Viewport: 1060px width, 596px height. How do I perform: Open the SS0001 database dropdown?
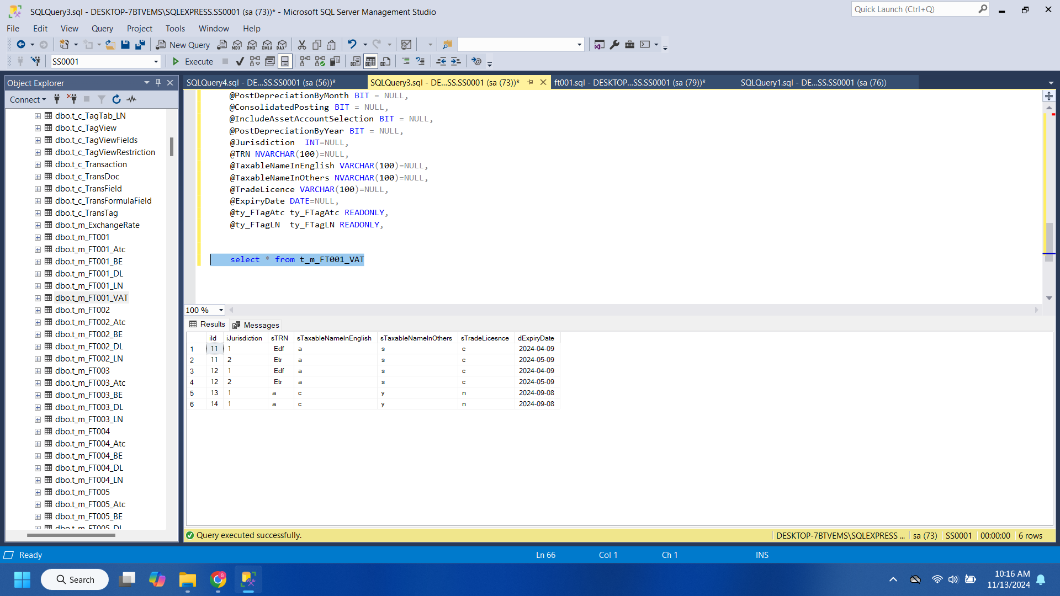pos(156,62)
